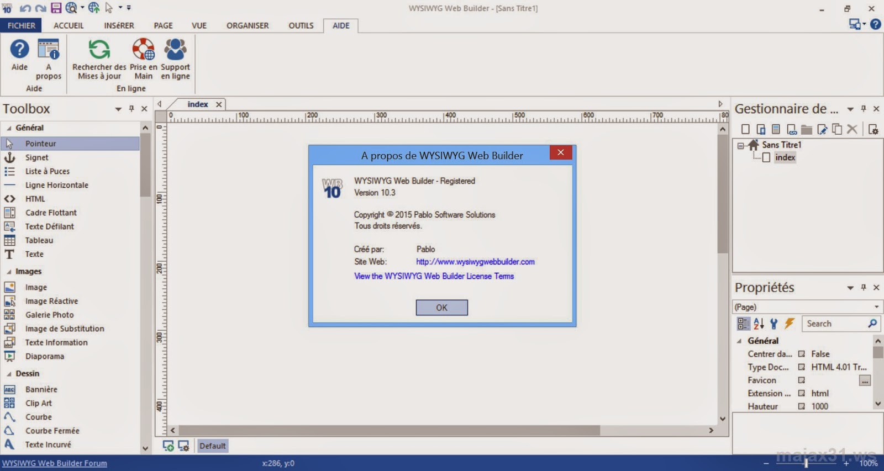Collapse the Général group in Toolbox
Screen dimensions: 884x471
coord(9,128)
